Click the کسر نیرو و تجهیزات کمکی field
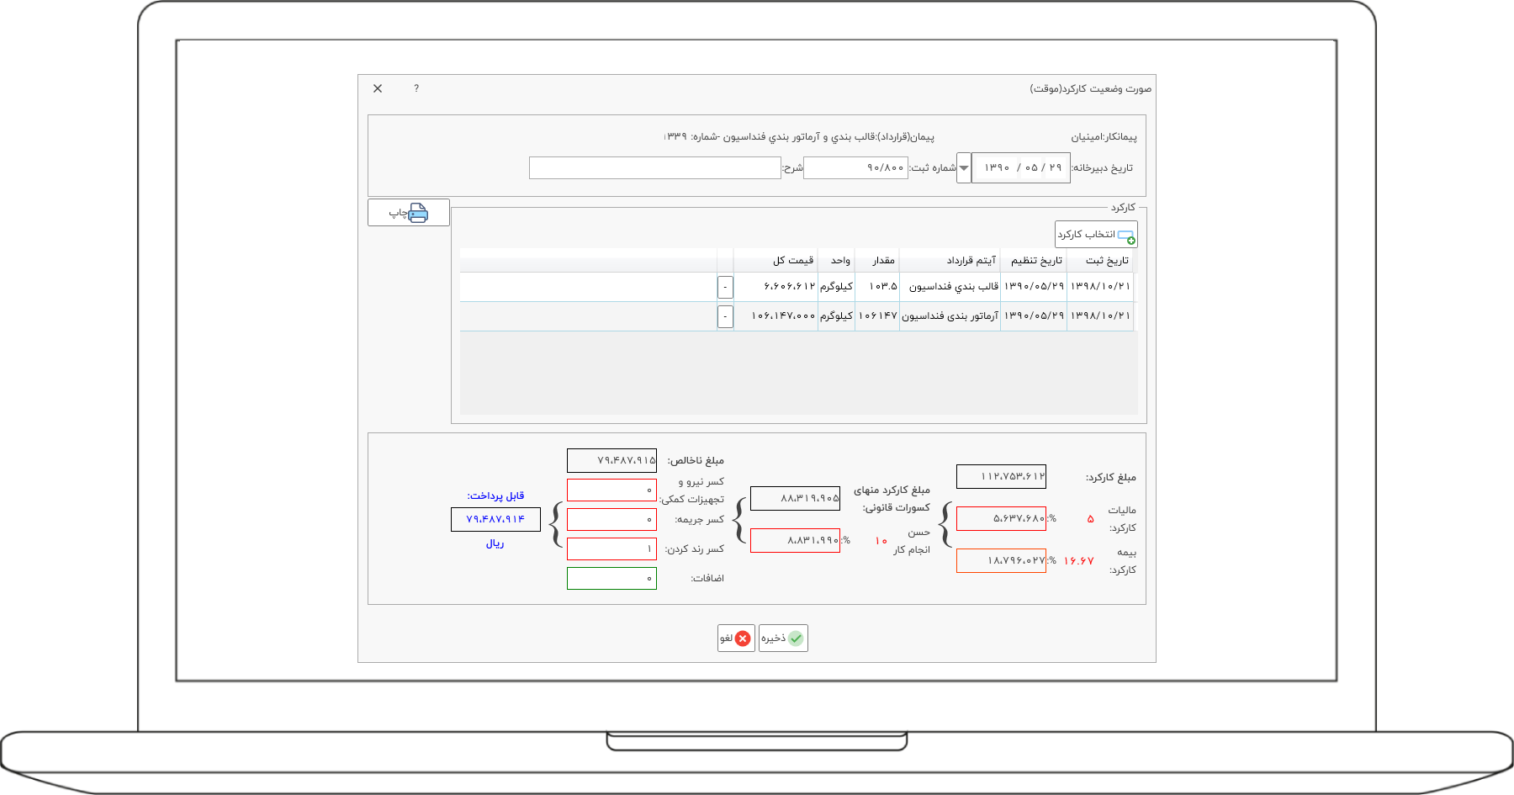This screenshot has height=795, width=1514. tap(611, 490)
